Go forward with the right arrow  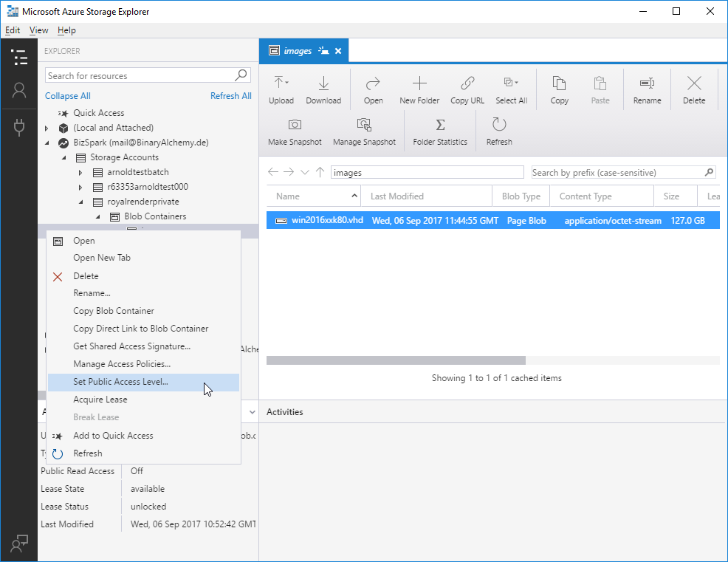tap(289, 172)
